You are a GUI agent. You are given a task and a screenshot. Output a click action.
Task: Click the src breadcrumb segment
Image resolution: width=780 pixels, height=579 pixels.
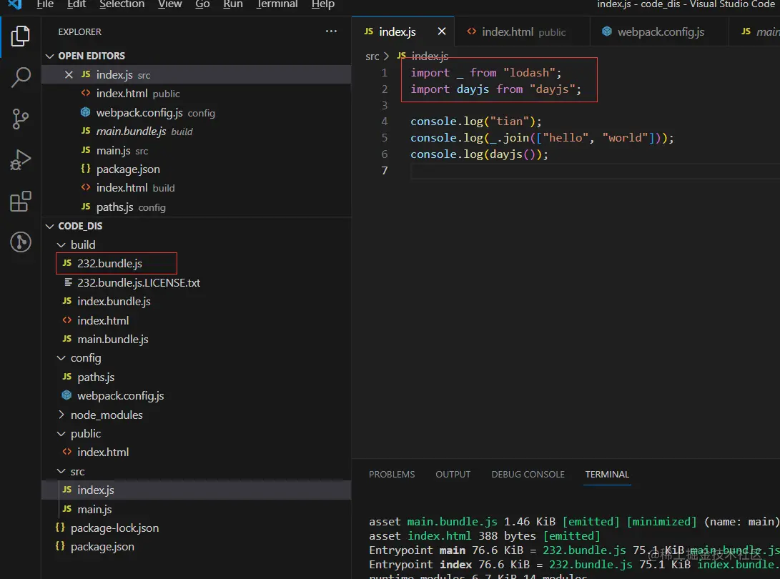point(372,56)
